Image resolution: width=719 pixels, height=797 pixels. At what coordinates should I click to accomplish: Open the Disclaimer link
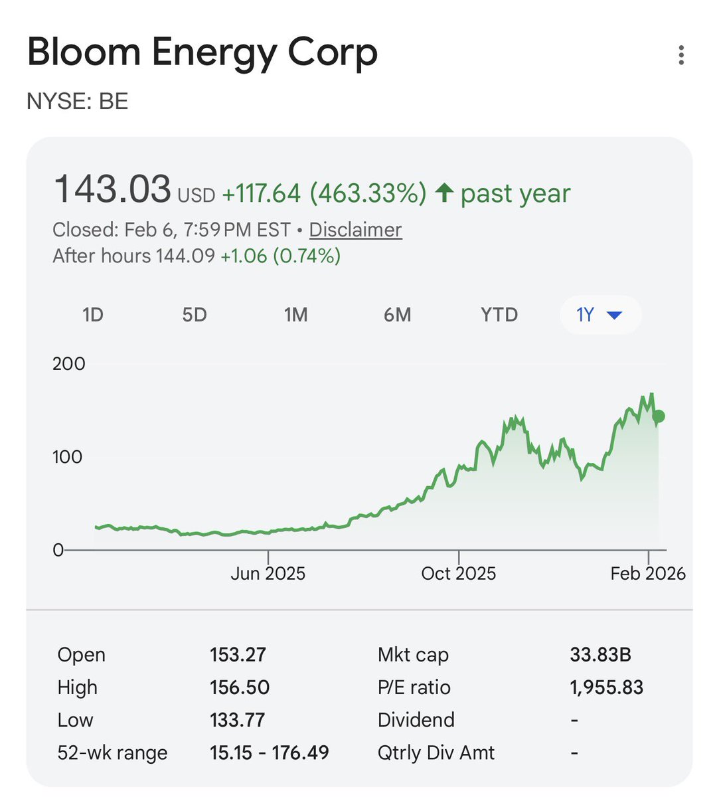(x=355, y=230)
